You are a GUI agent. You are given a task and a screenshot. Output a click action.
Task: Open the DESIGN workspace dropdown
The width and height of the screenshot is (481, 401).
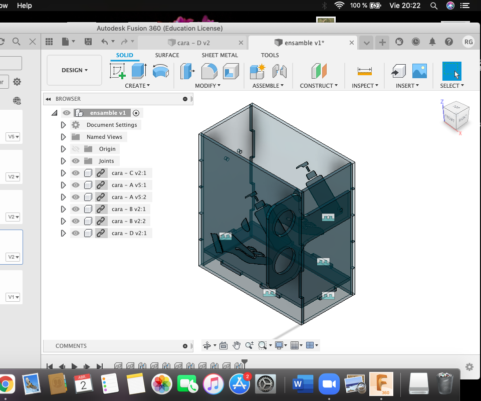coord(75,70)
